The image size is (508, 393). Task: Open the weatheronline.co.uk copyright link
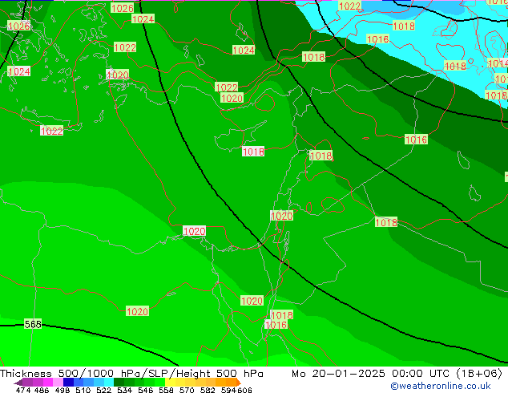click(441, 386)
